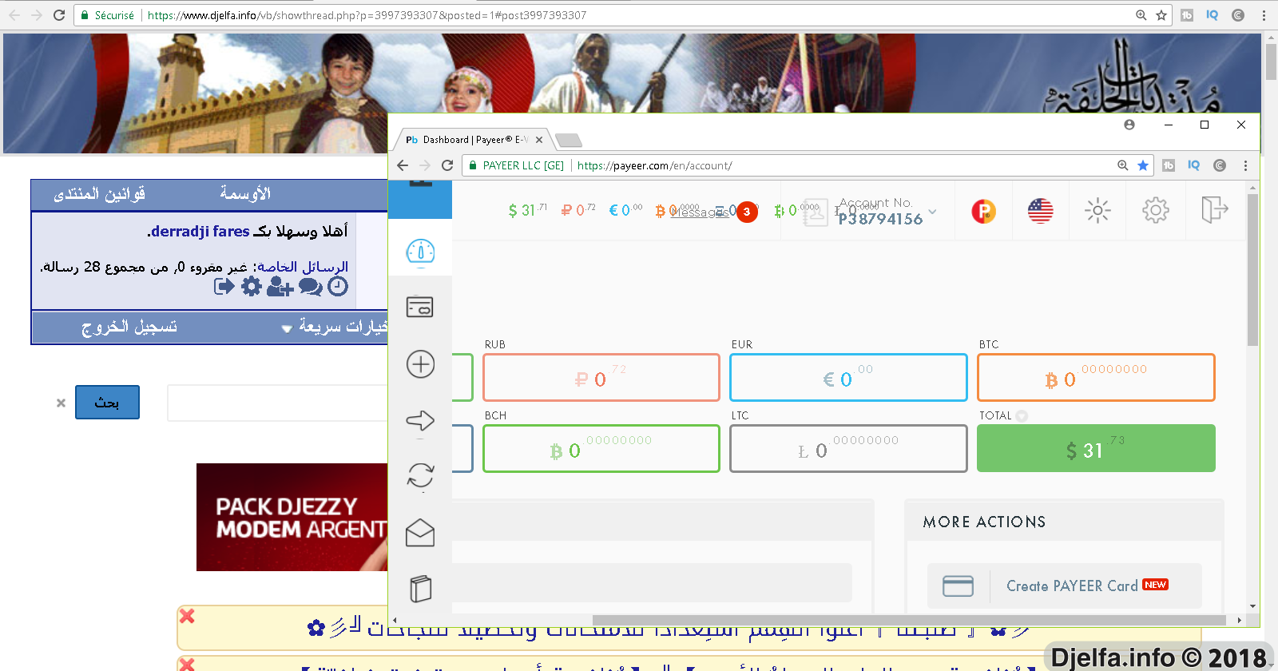
Task: Open a new tab in the Payeer window
Action: pos(568,141)
